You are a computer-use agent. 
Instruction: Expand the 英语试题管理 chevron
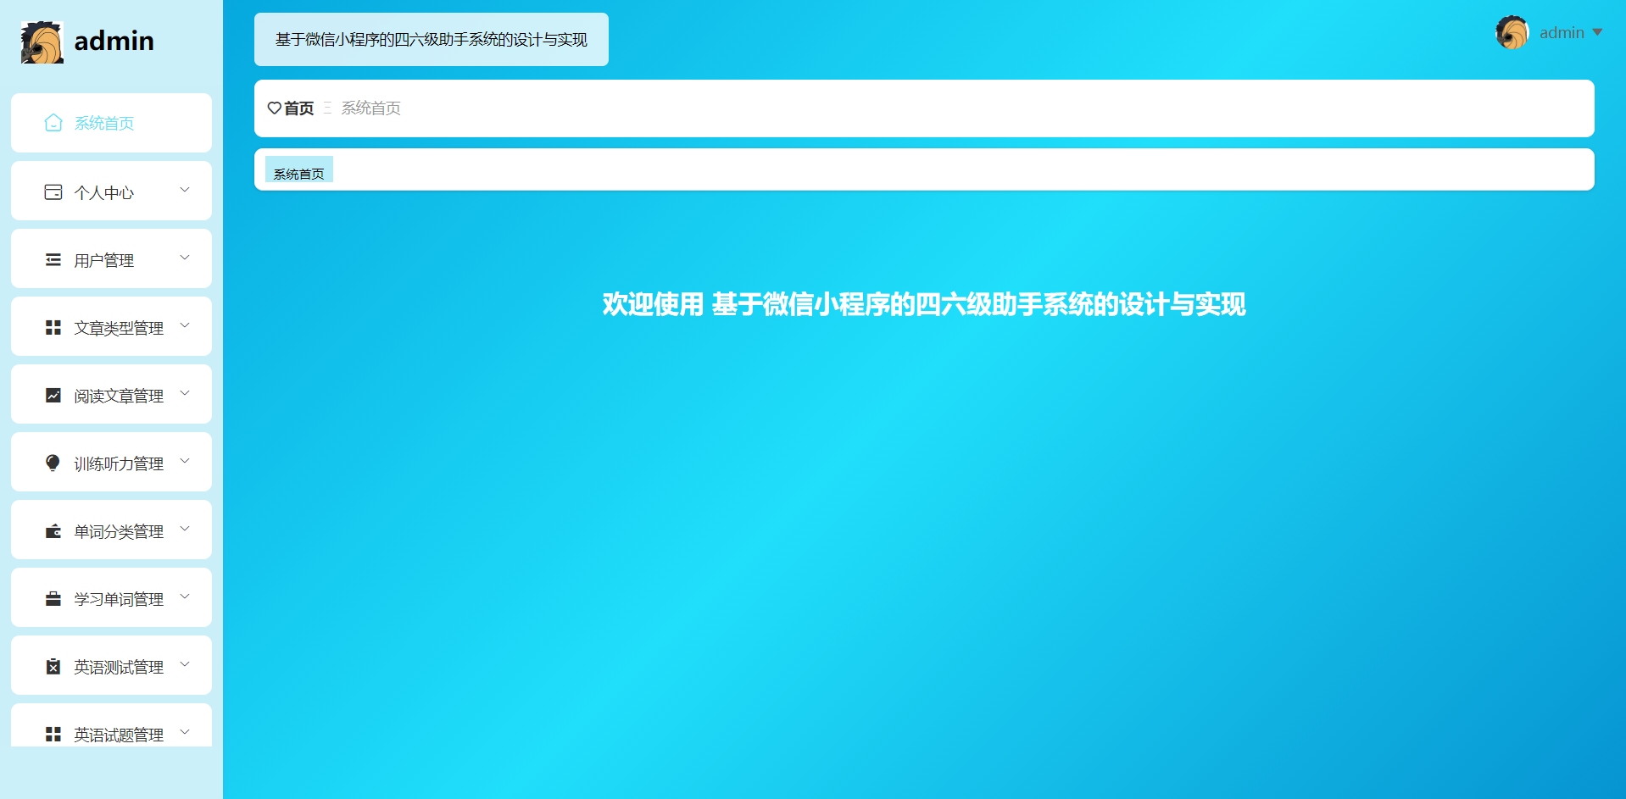coord(185,732)
